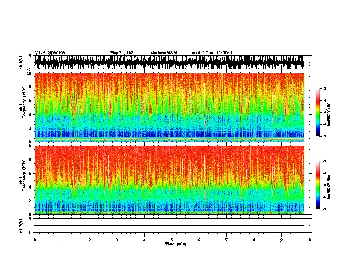This screenshot has width=348, height=269.
Task: Click the ch.1 waveform strip at top
Action: click(170, 62)
